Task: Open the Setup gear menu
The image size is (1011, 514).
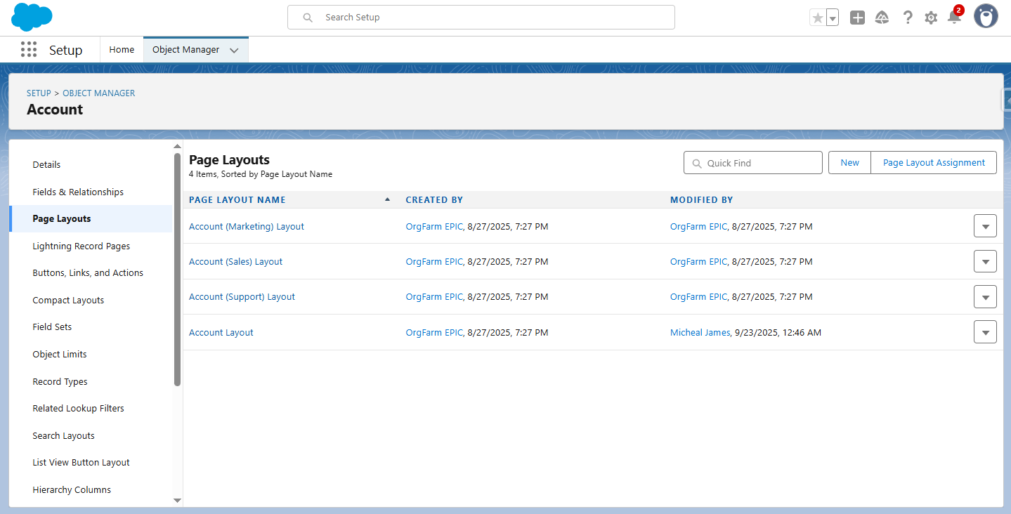Action: [x=931, y=18]
